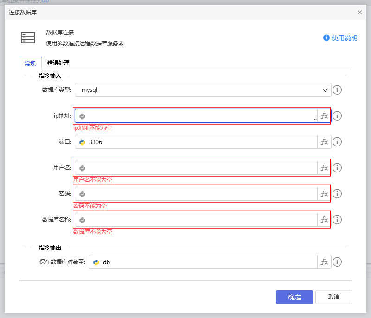The image size is (371, 318).
Task: Focus the ip地址 input field
Action: [x=199, y=116]
